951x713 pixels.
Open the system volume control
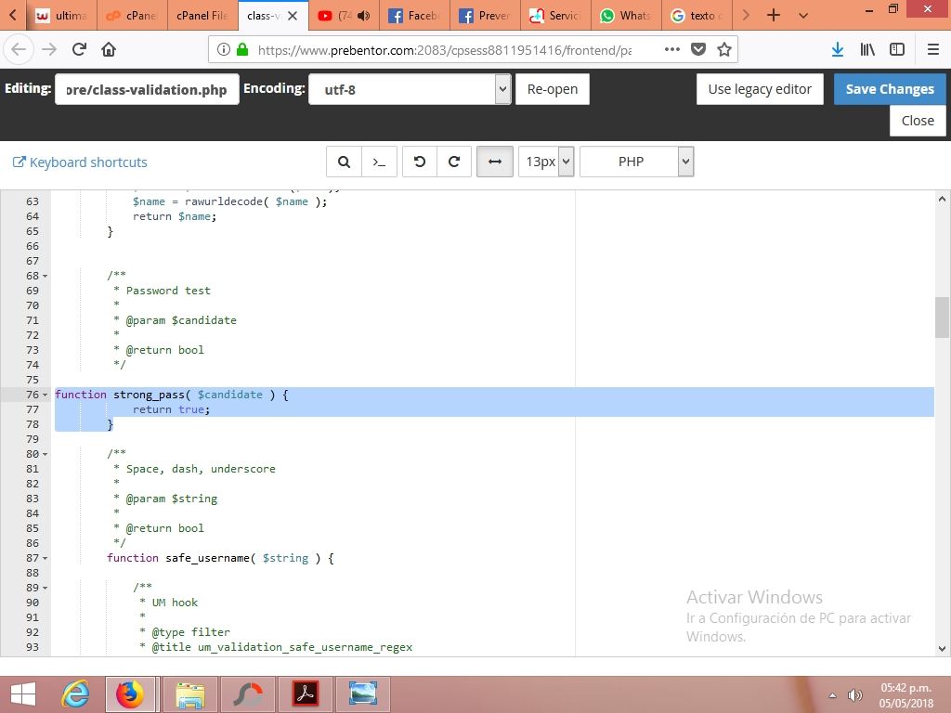tap(855, 695)
